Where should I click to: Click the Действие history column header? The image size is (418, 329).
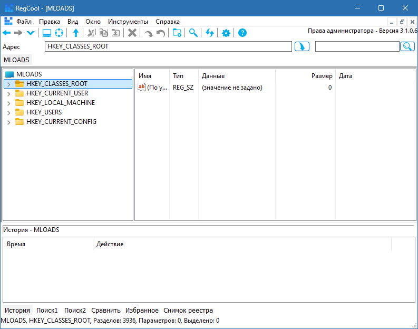242,244
